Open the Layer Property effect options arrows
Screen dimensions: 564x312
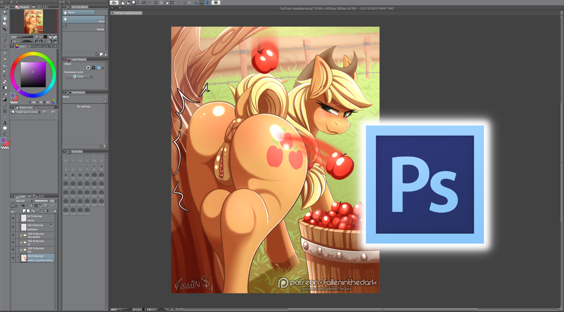point(103,68)
